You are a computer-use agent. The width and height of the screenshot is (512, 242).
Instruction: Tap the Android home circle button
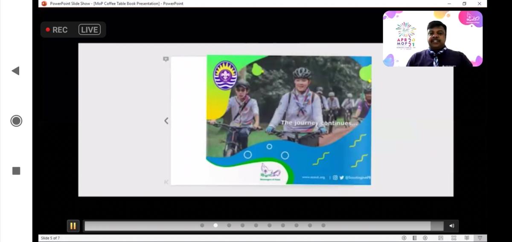coord(16,121)
